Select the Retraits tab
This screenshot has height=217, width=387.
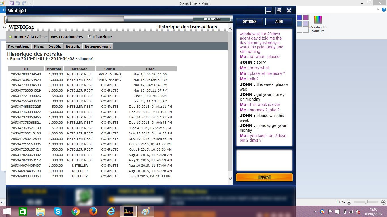(73, 47)
